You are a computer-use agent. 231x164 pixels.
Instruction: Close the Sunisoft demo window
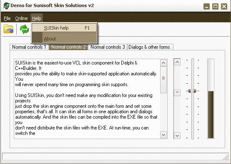pyautogui.click(x=224, y=7)
